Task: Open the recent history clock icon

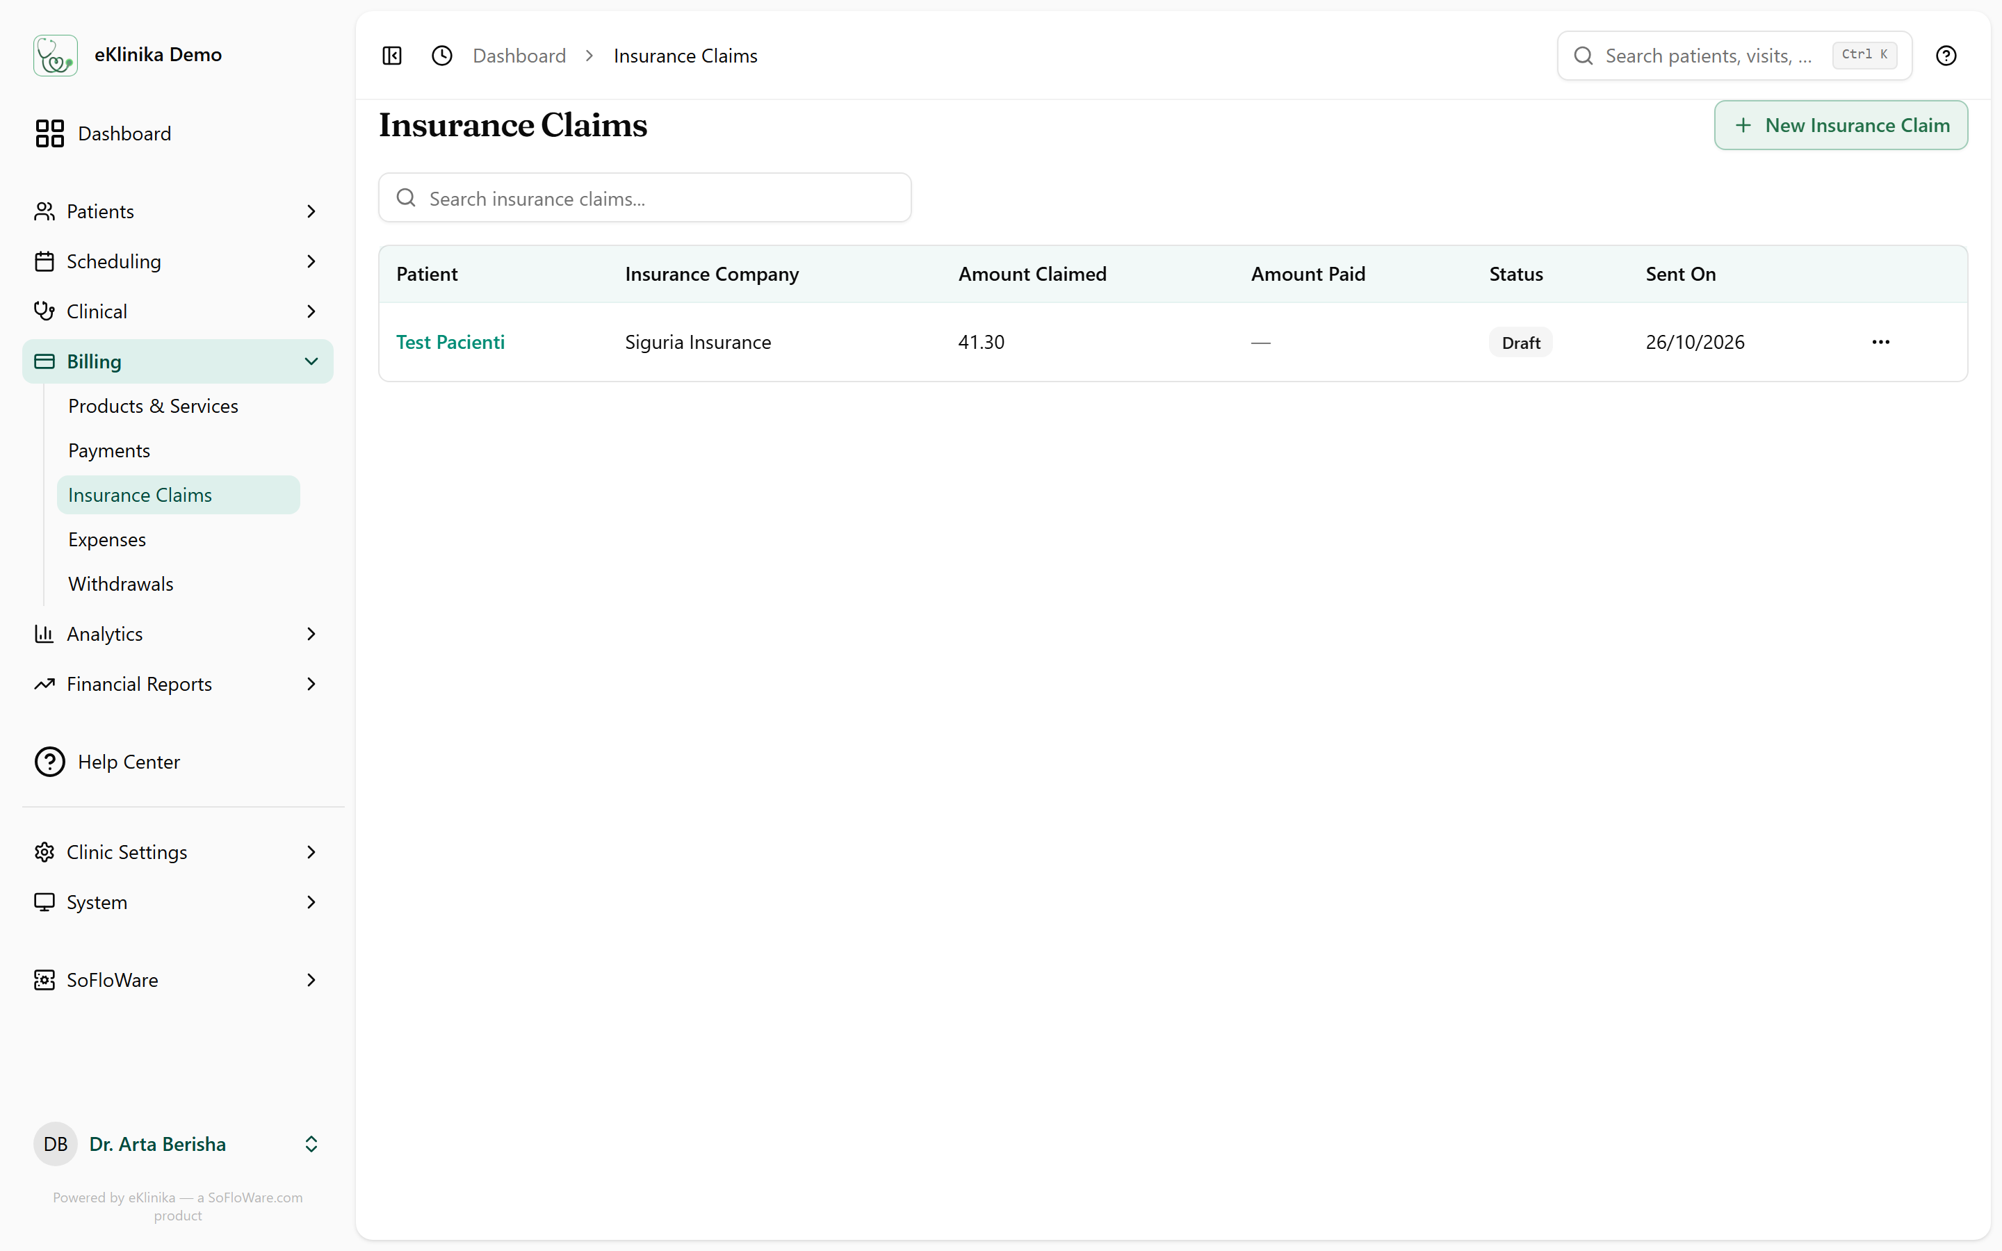Action: [x=443, y=56]
